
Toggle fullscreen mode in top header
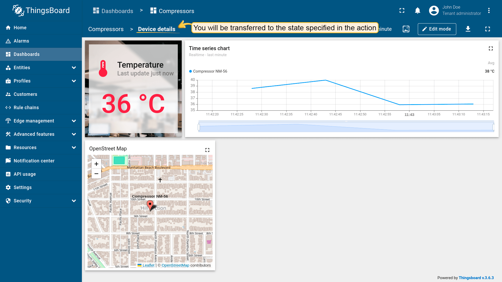point(402,11)
